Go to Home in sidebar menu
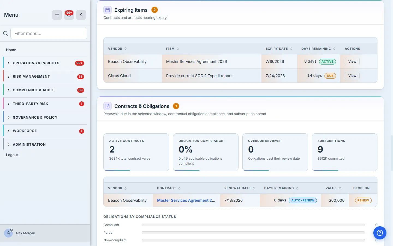The image size is (393, 246). click(x=11, y=50)
